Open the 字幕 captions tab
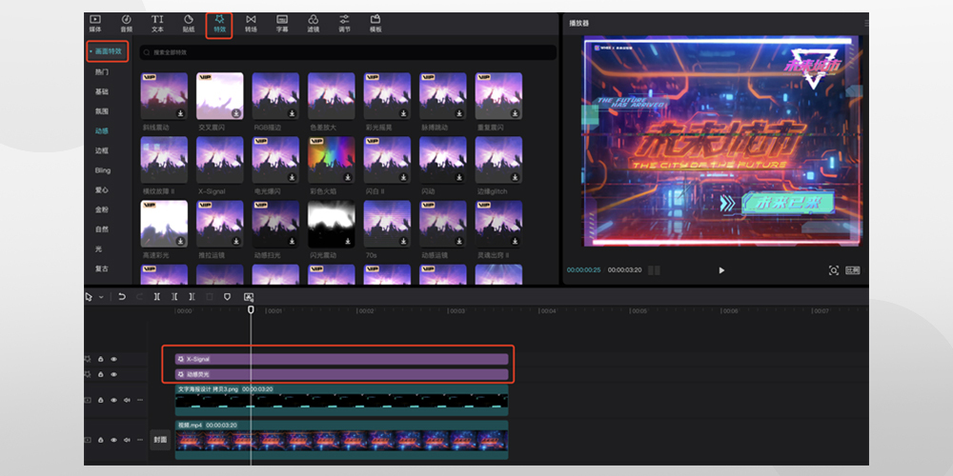This screenshot has width=953, height=476. coord(282,24)
